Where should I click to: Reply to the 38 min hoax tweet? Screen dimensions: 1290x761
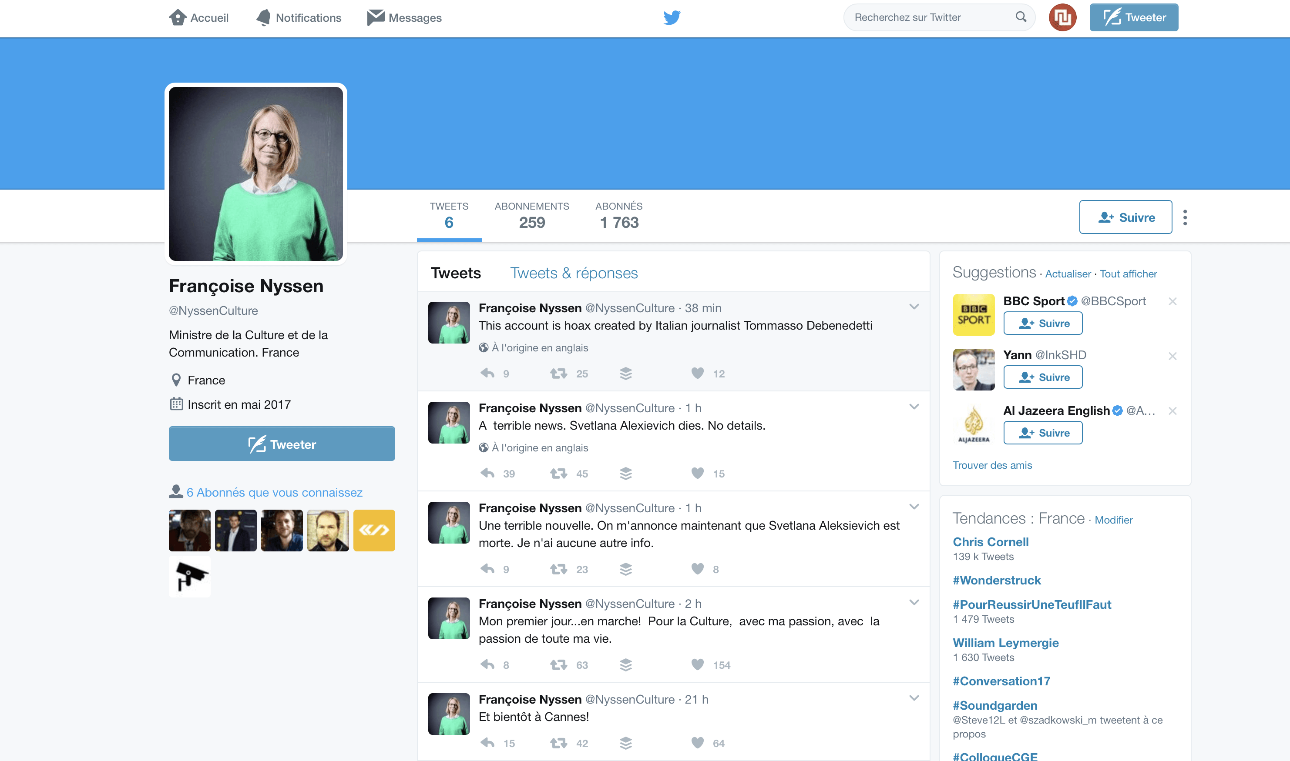[x=487, y=373]
